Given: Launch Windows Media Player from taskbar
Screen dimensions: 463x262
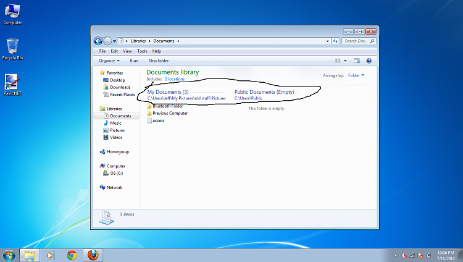Looking at the screenshot, I should [50, 255].
